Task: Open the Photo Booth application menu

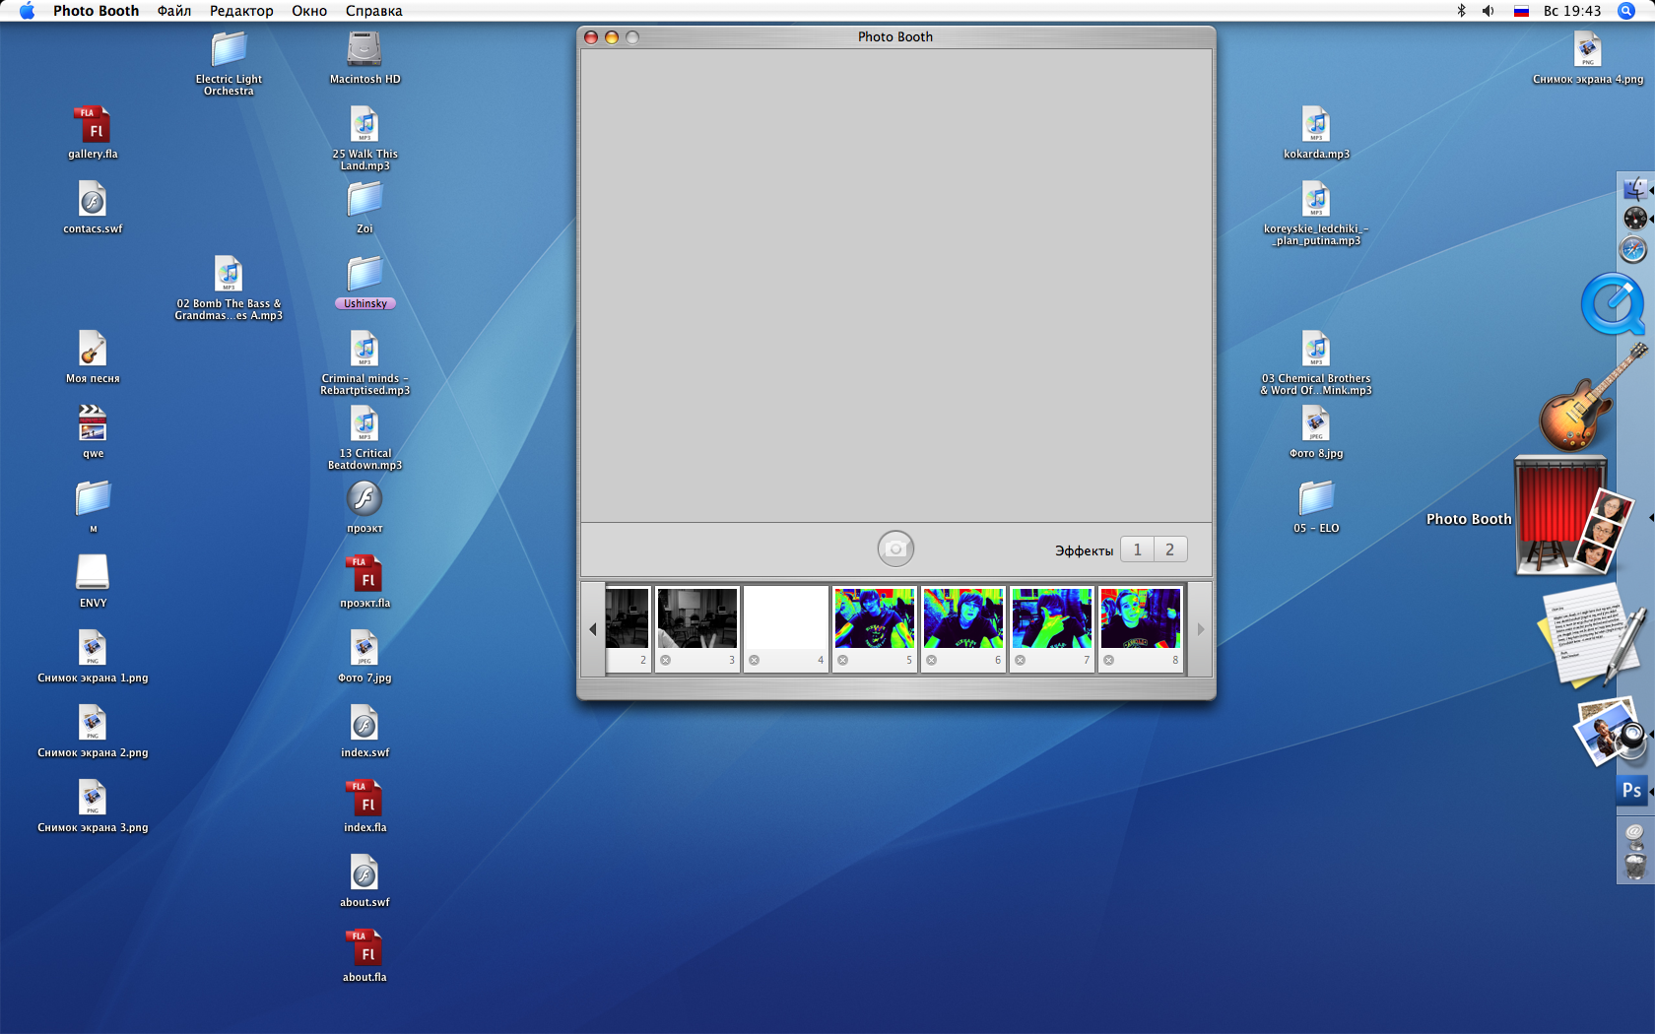Action: (96, 11)
